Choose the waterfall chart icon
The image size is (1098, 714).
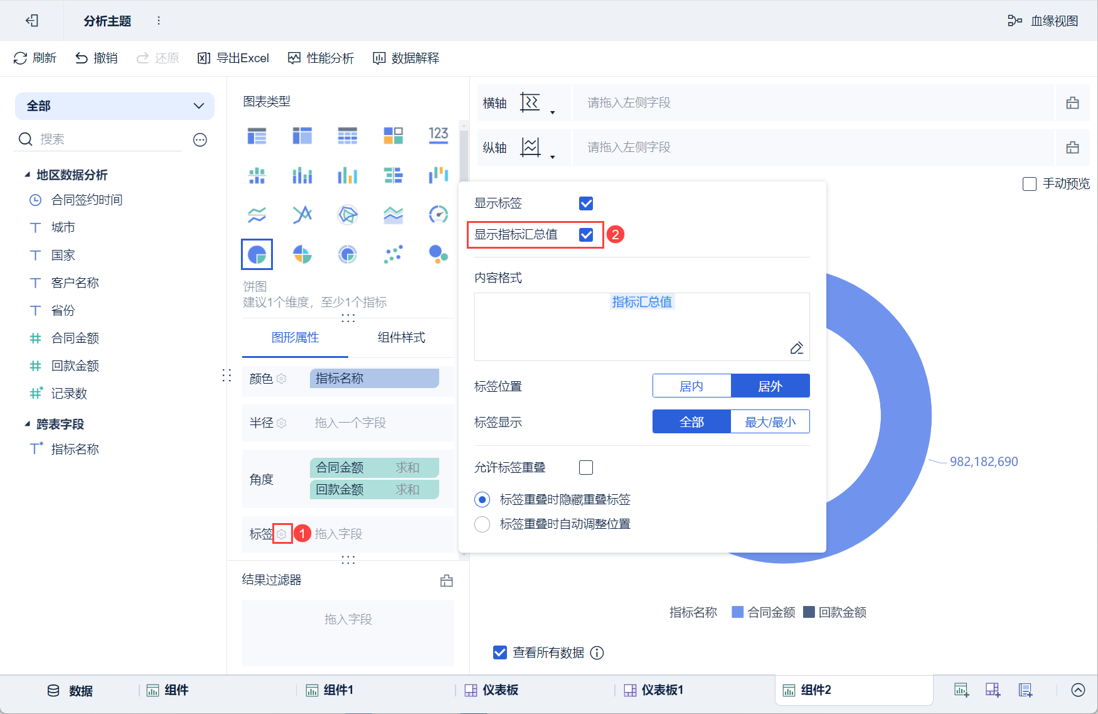point(439,175)
